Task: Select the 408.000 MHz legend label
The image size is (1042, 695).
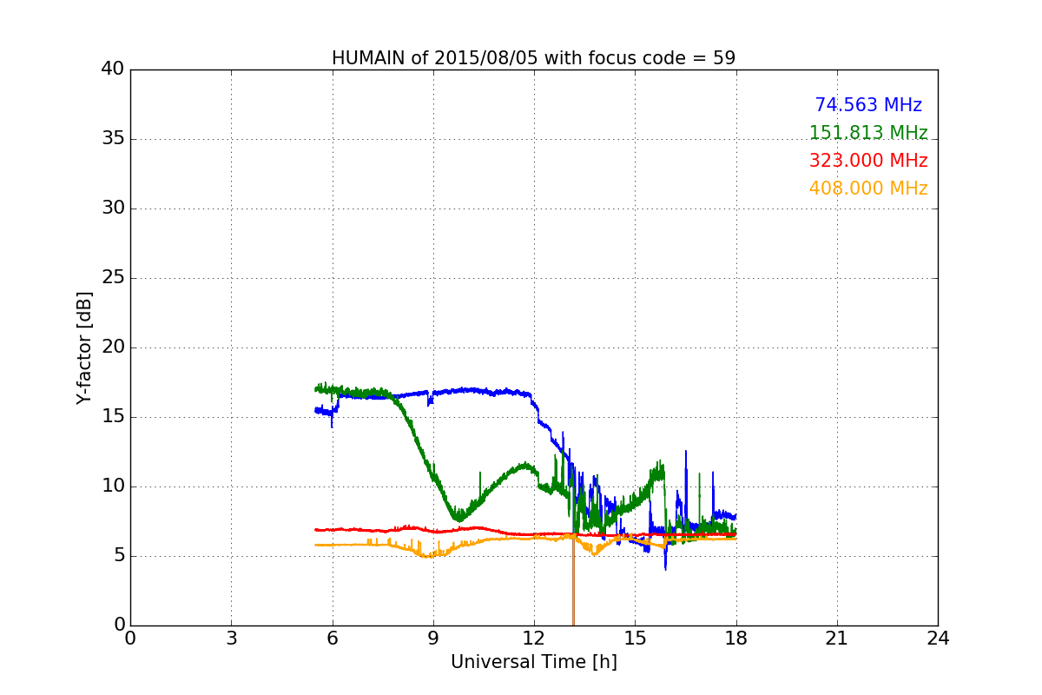Action: click(x=868, y=189)
